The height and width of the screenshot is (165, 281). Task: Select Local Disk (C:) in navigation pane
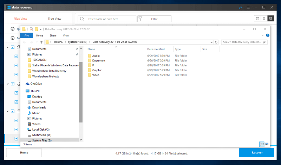[41, 130]
